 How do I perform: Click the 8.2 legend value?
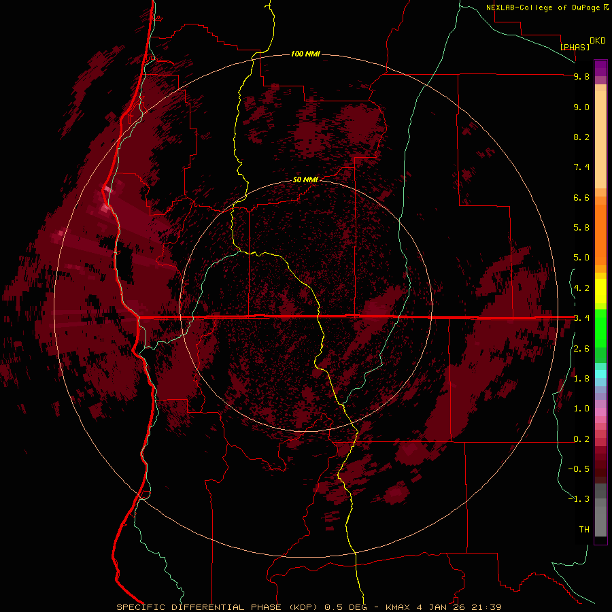[x=581, y=137]
